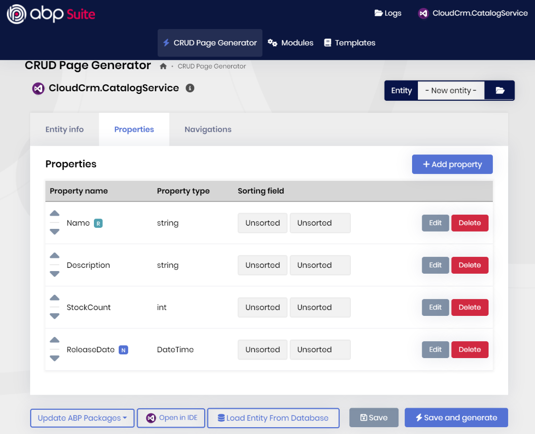
Task: Open entity folder icon button
Action: (x=500, y=91)
